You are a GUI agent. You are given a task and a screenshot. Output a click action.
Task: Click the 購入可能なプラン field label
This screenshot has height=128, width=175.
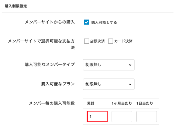point(58,84)
